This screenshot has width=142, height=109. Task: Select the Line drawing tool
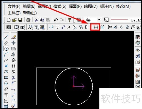pos(6,37)
